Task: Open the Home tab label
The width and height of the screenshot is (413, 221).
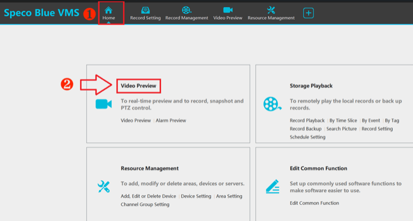Action: click(x=109, y=18)
